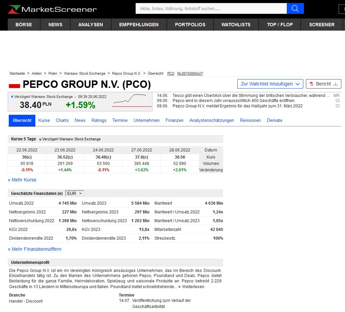Select the Übersicht tab
Viewport: 345px width, 312px height.
pyautogui.click(x=22, y=120)
